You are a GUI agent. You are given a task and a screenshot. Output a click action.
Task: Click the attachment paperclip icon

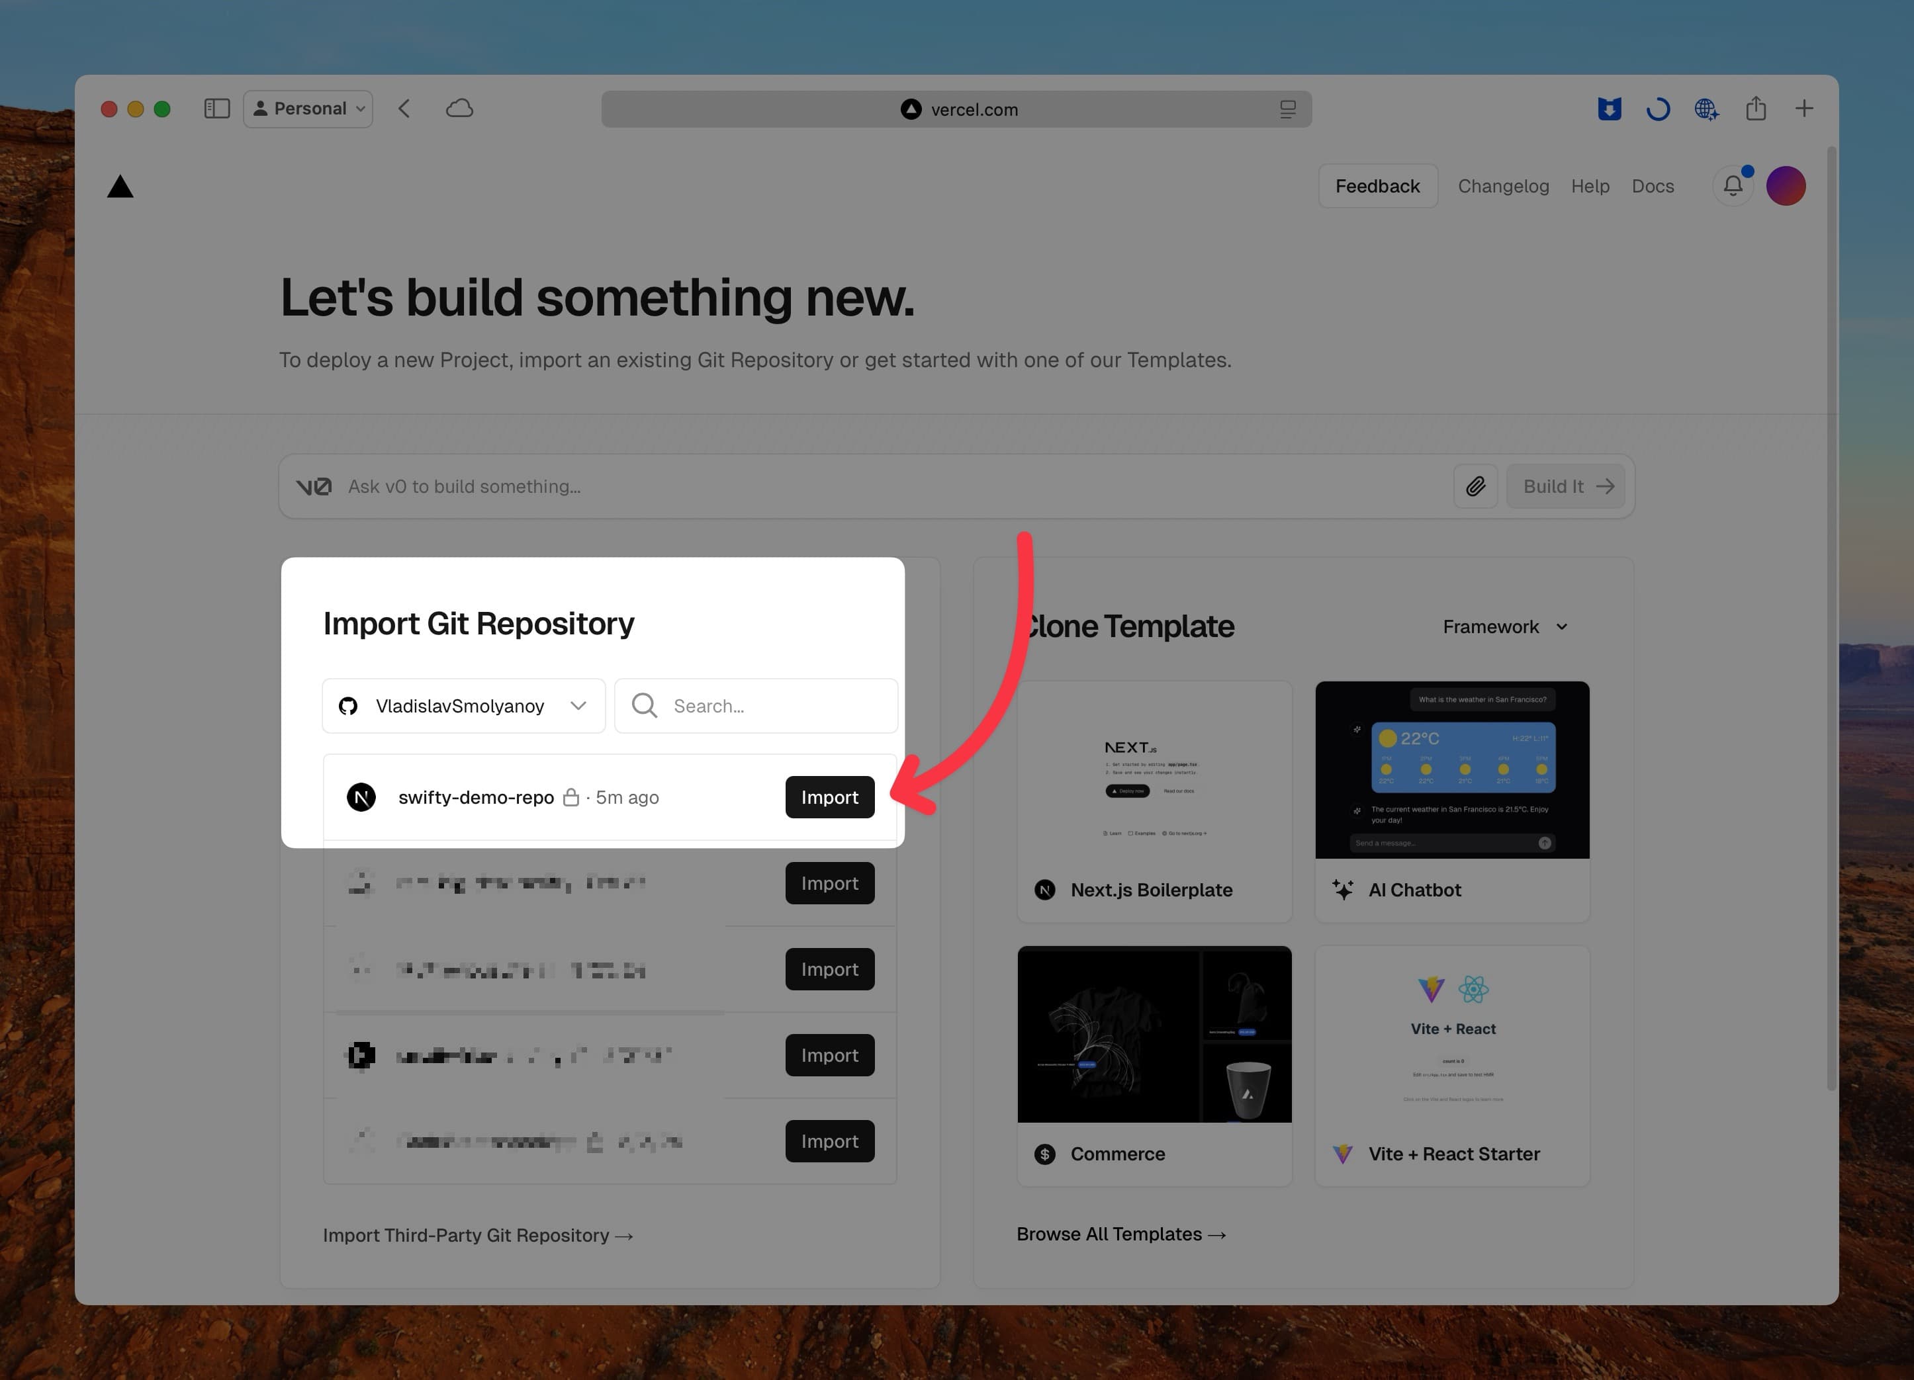(x=1475, y=487)
